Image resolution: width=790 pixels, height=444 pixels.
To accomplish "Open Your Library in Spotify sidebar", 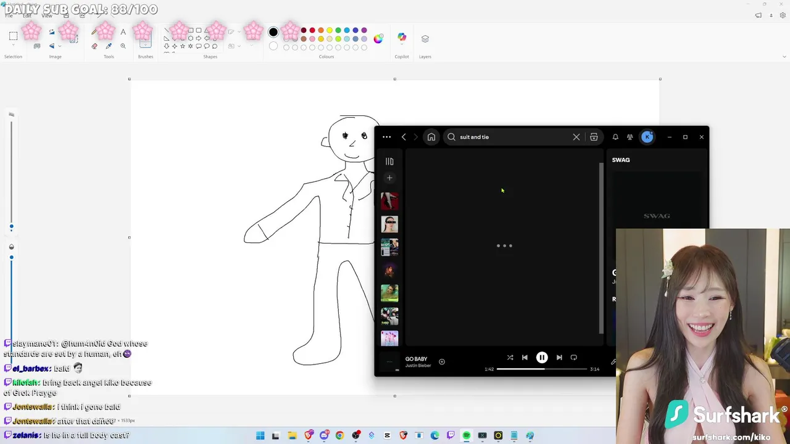I will 389,162.
